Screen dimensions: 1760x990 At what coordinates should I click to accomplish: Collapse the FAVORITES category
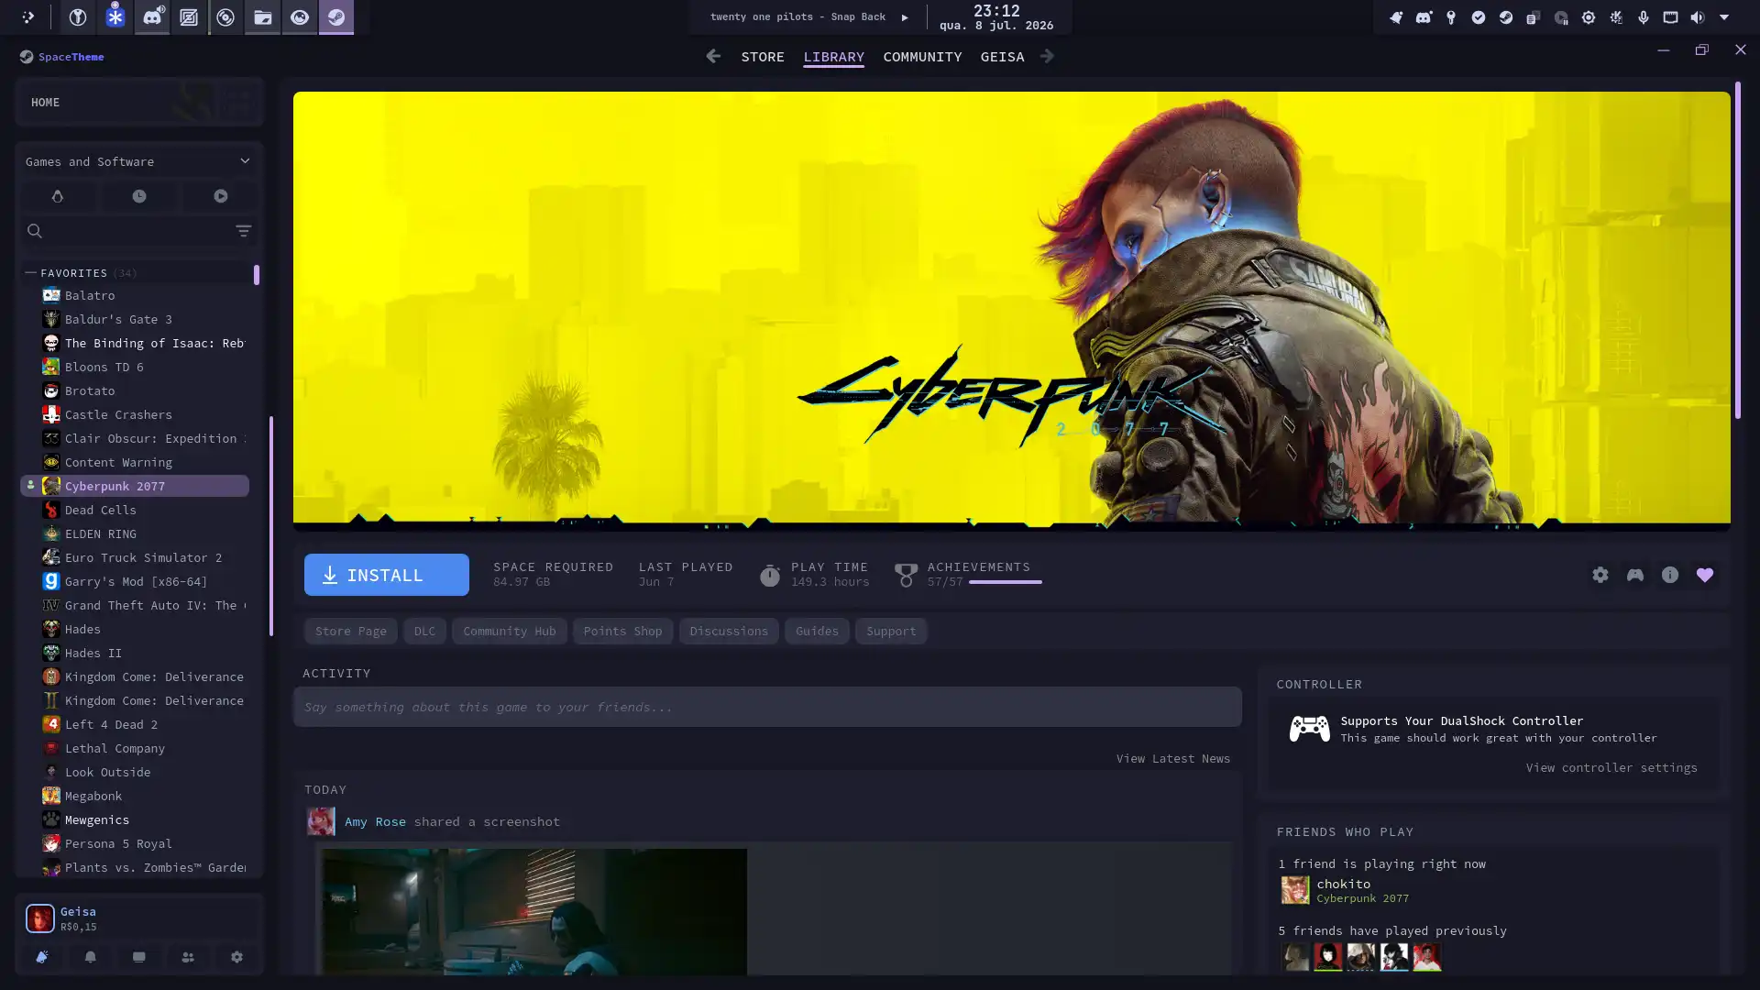click(x=30, y=273)
